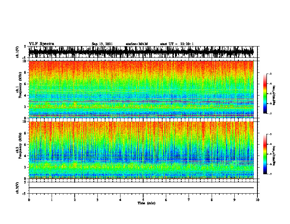290x224 pixels.
Task: Click the "-7" value on ch.2 color scale
Action: pyautogui.click(x=270, y=174)
